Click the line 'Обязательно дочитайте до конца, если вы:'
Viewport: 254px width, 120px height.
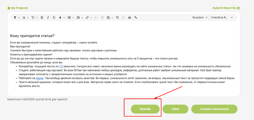tap(36, 62)
